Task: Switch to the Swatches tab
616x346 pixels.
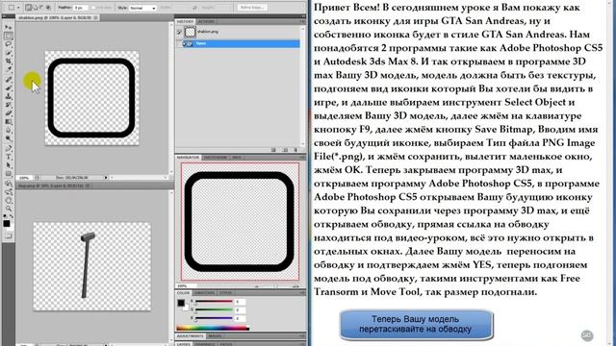Action: [204, 293]
